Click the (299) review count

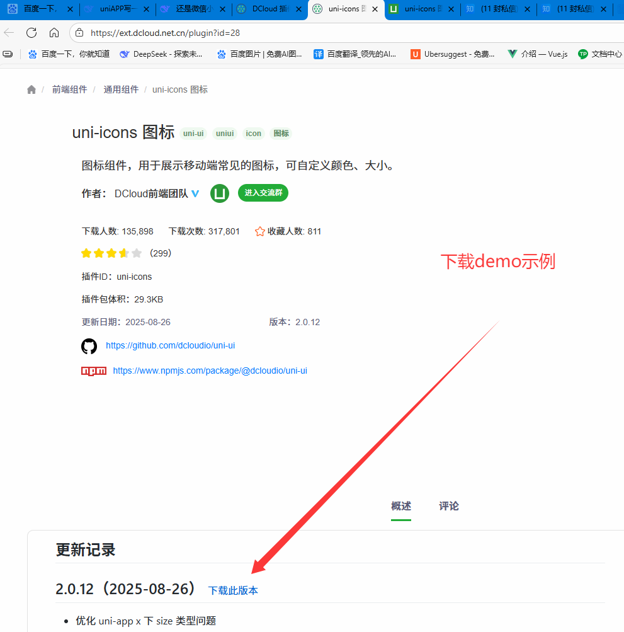click(161, 253)
